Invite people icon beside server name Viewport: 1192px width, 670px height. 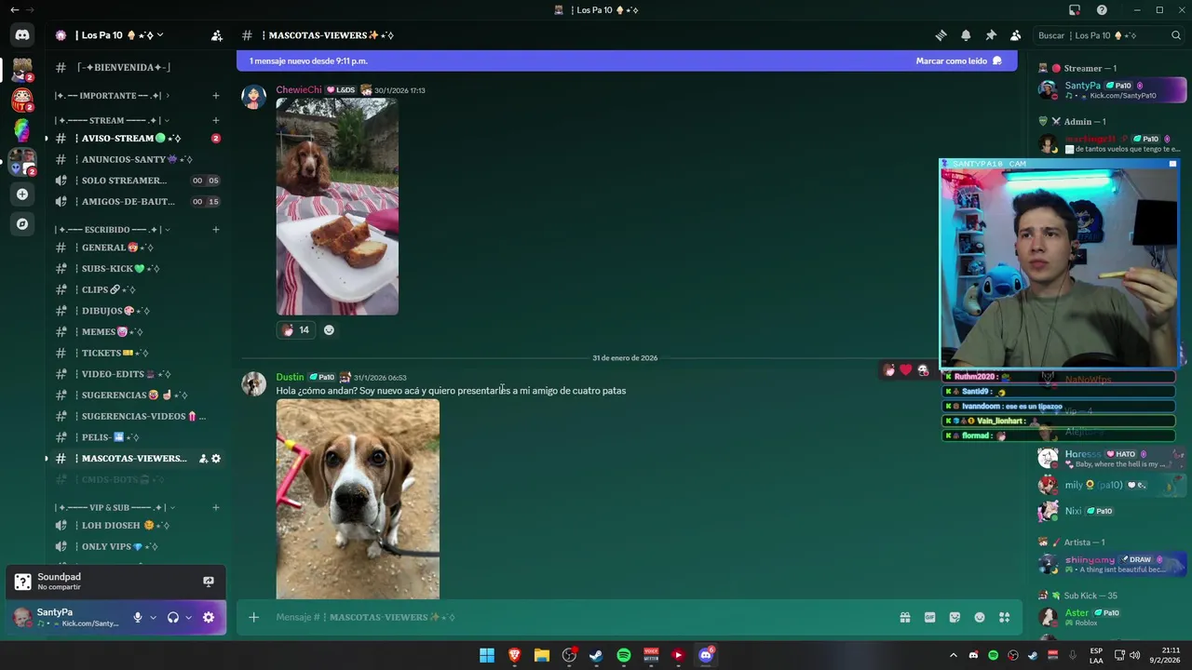[216, 35]
